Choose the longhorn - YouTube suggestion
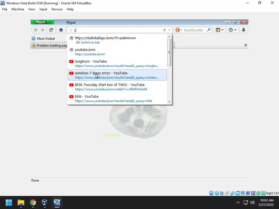 117,63
